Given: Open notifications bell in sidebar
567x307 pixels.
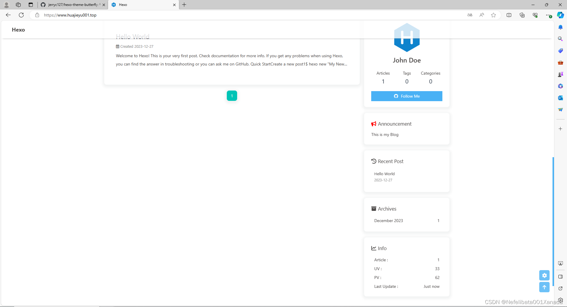Looking at the screenshot, I should point(560,27).
